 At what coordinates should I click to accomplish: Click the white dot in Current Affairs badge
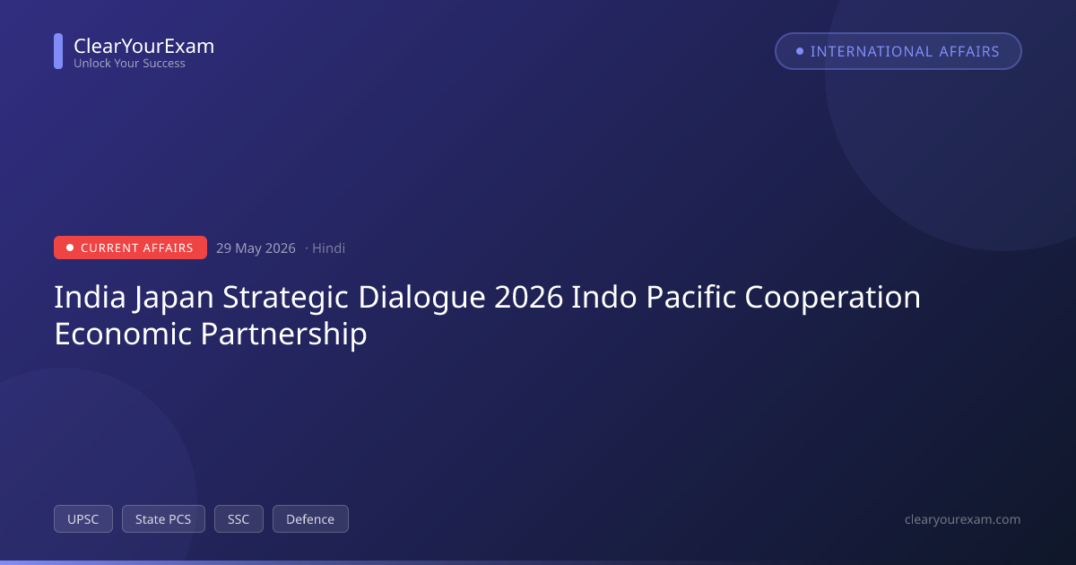click(x=70, y=248)
